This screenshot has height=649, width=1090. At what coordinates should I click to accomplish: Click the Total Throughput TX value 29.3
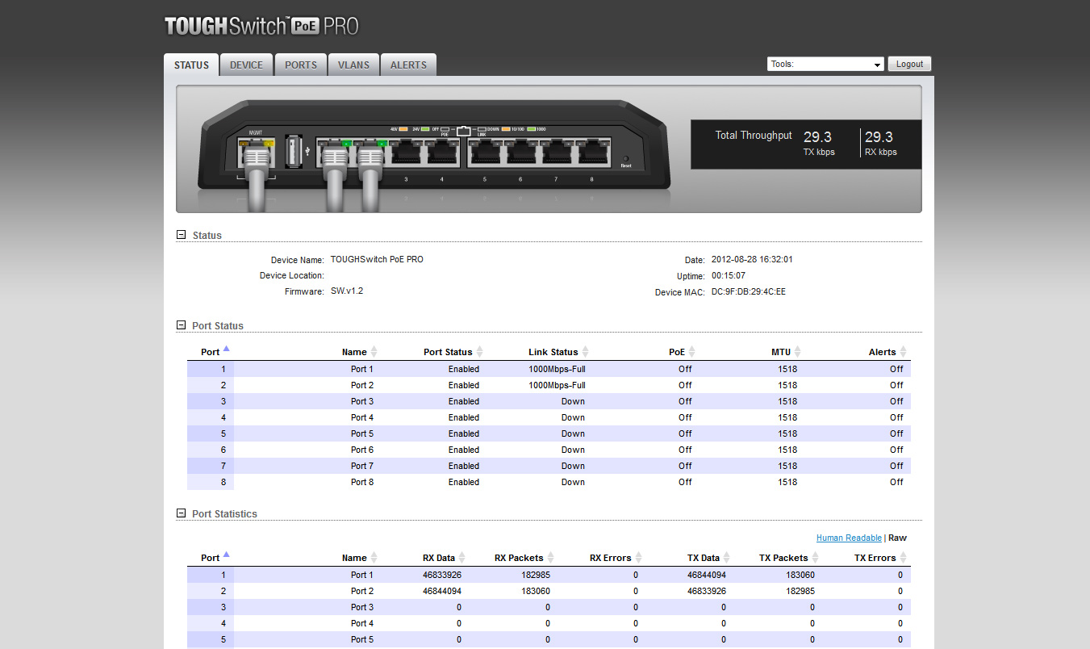pos(817,137)
